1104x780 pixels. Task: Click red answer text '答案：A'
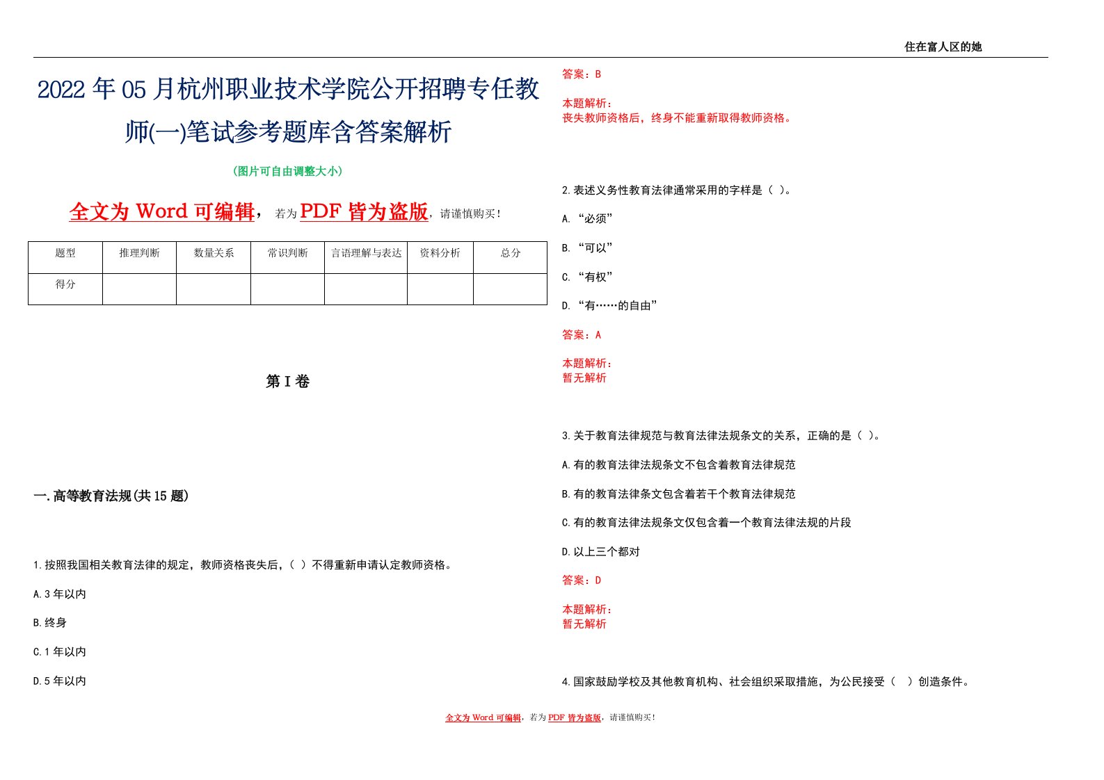pos(582,334)
